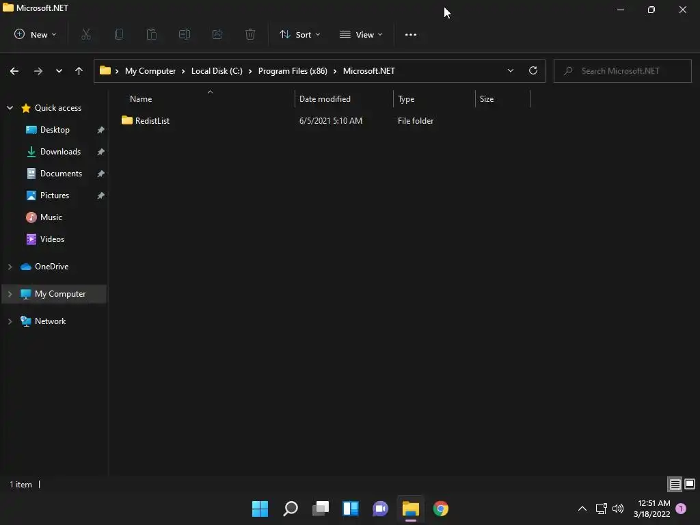Open the New item menu
The image size is (700, 525).
pos(36,34)
